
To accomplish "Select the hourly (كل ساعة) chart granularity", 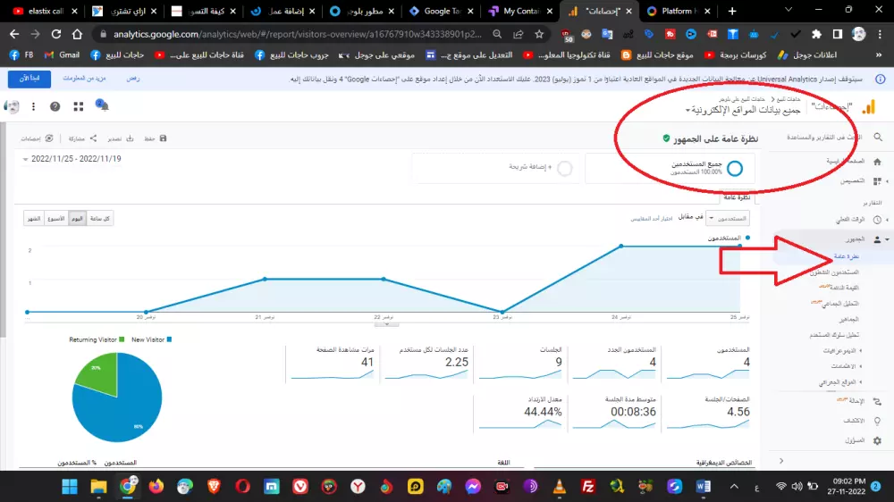I will point(100,218).
